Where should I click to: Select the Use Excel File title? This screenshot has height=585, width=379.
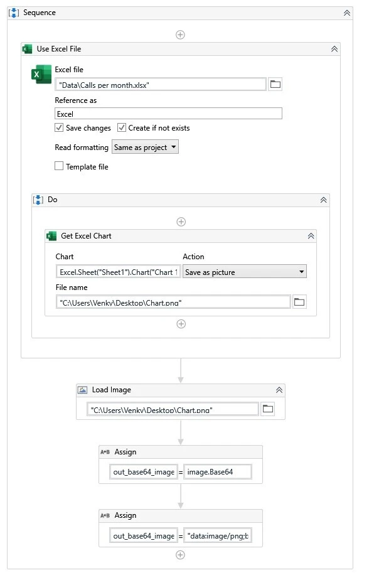tap(58, 49)
